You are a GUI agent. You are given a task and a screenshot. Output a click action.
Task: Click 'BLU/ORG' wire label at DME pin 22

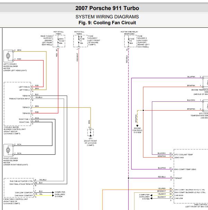[x=162, y=153]
